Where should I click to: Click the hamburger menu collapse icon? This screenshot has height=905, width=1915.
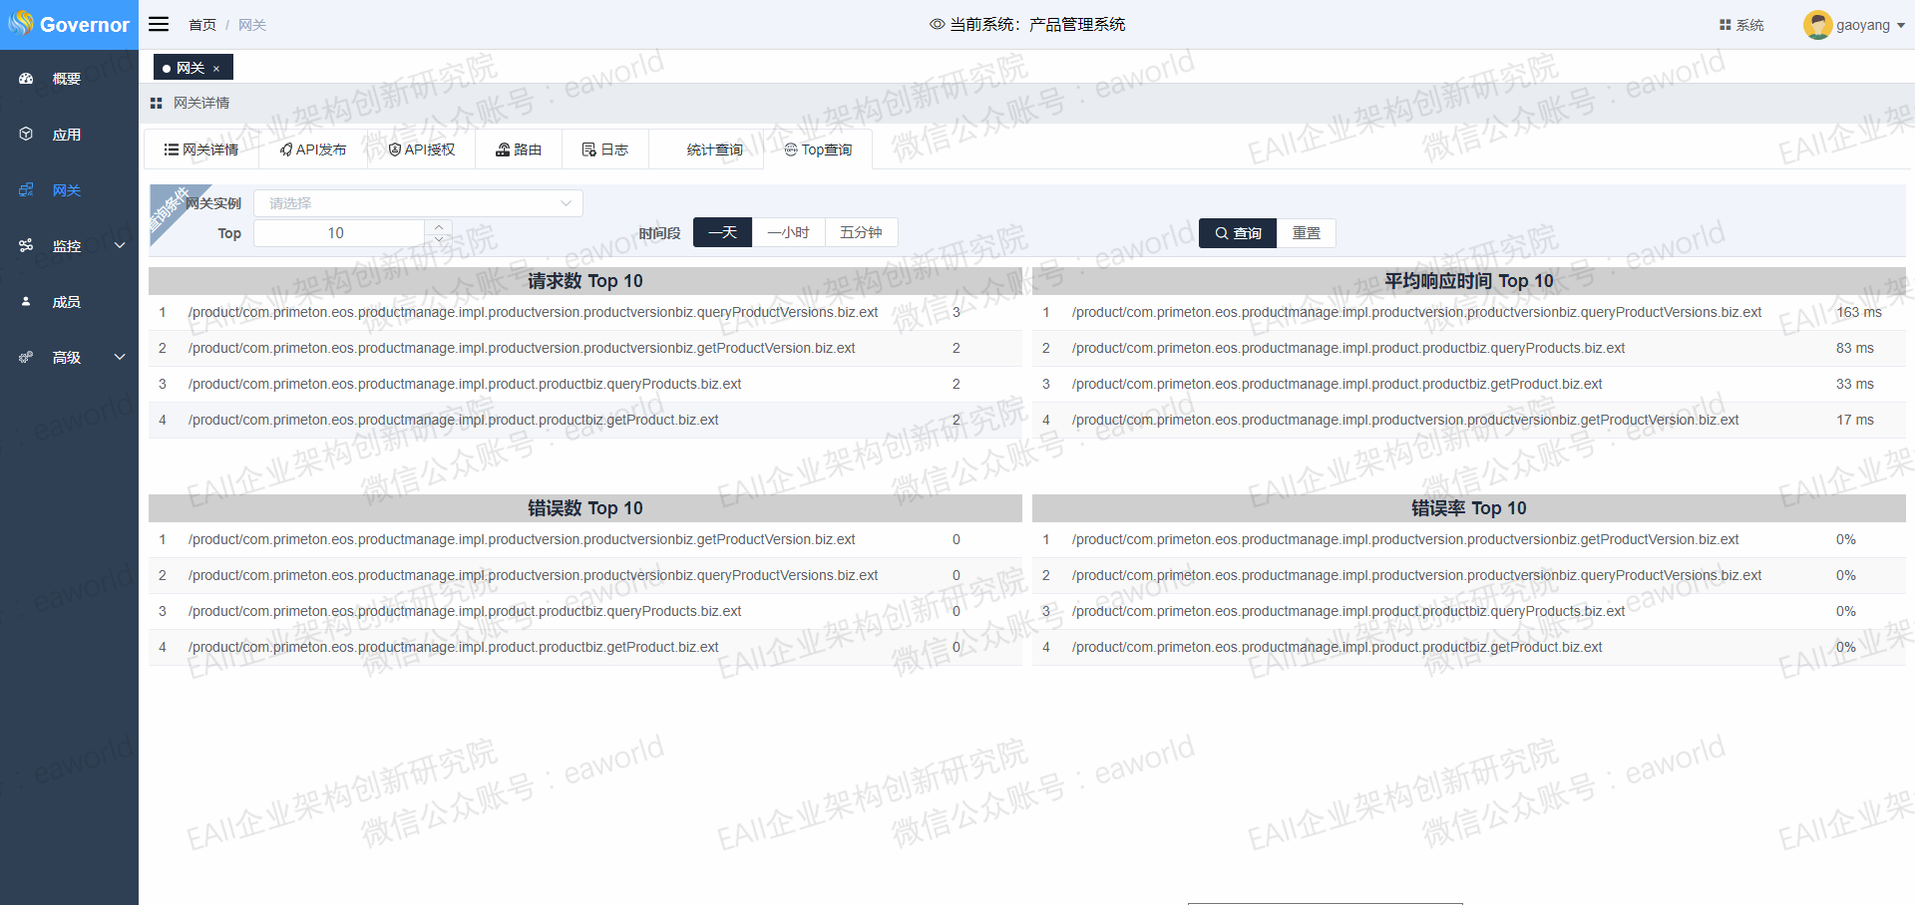point(159,24)
